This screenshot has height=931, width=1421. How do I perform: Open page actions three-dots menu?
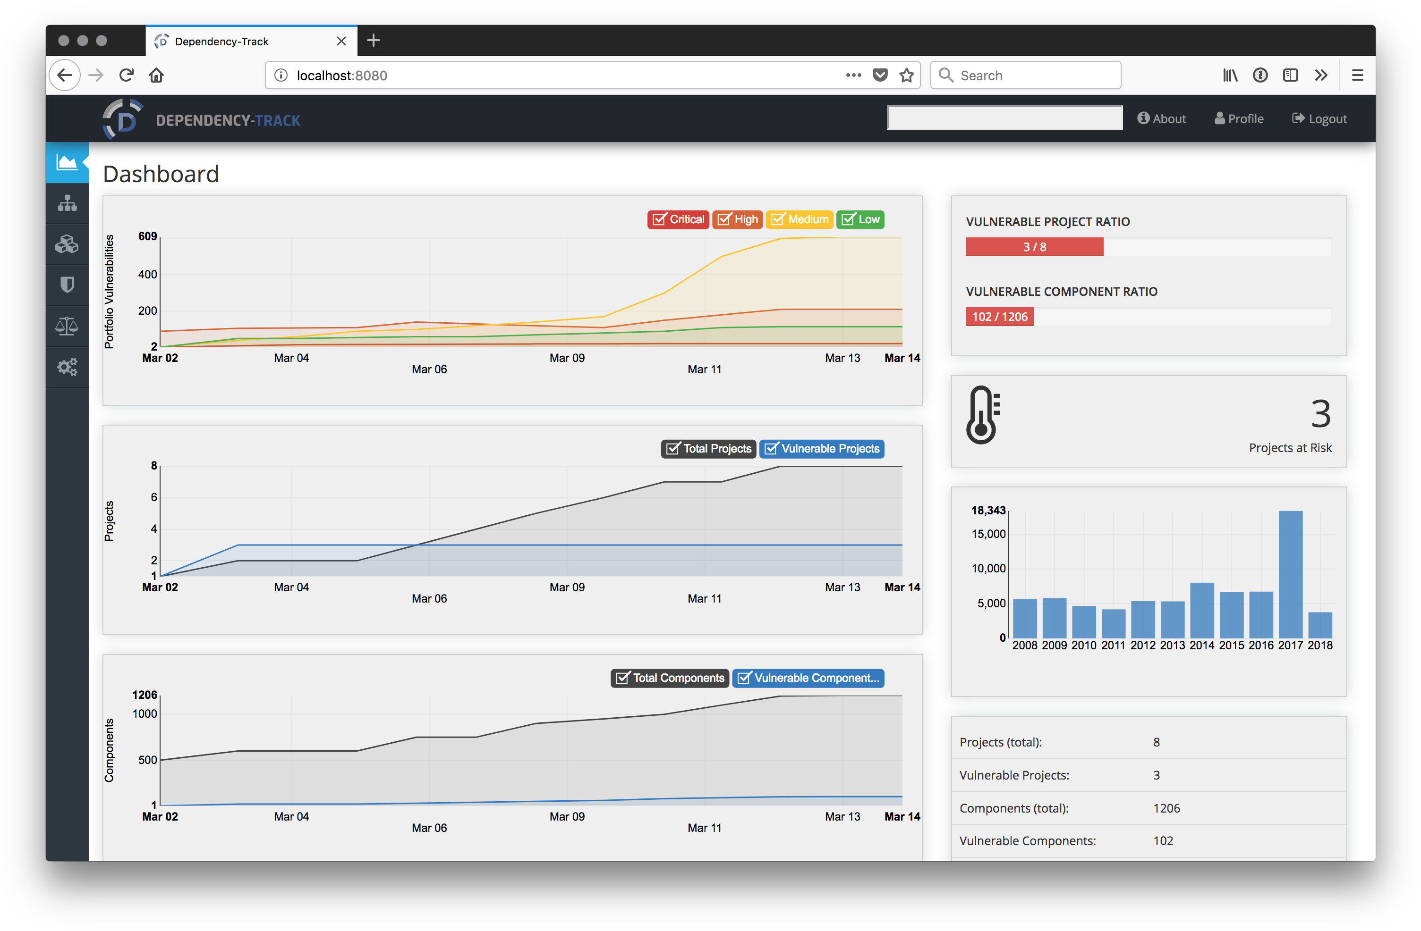coord(853,75)
